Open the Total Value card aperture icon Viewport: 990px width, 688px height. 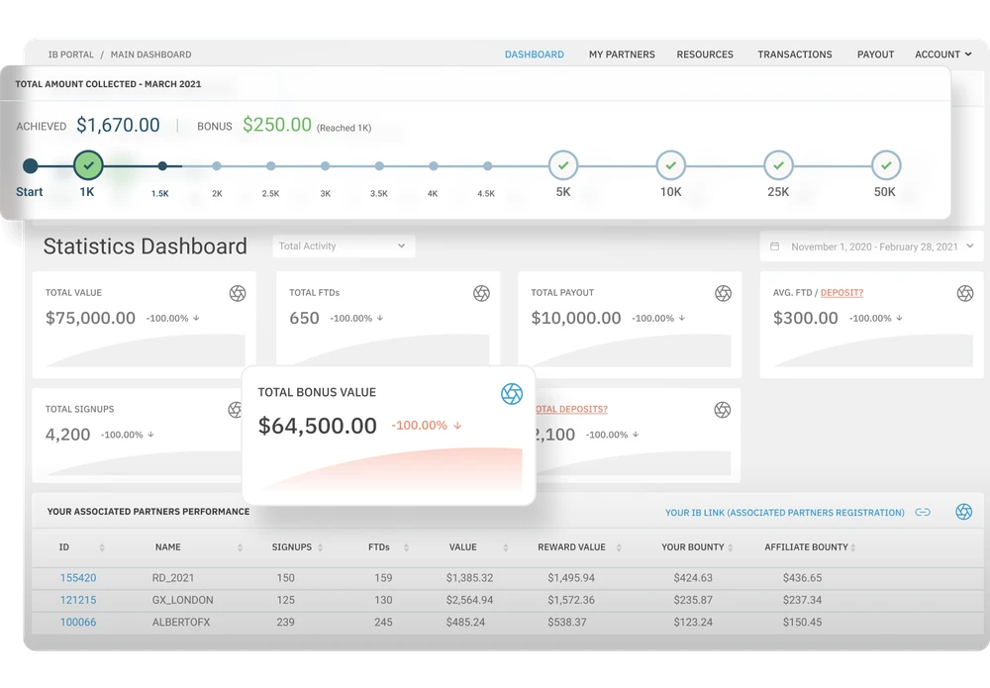click(x=238, y=293)
